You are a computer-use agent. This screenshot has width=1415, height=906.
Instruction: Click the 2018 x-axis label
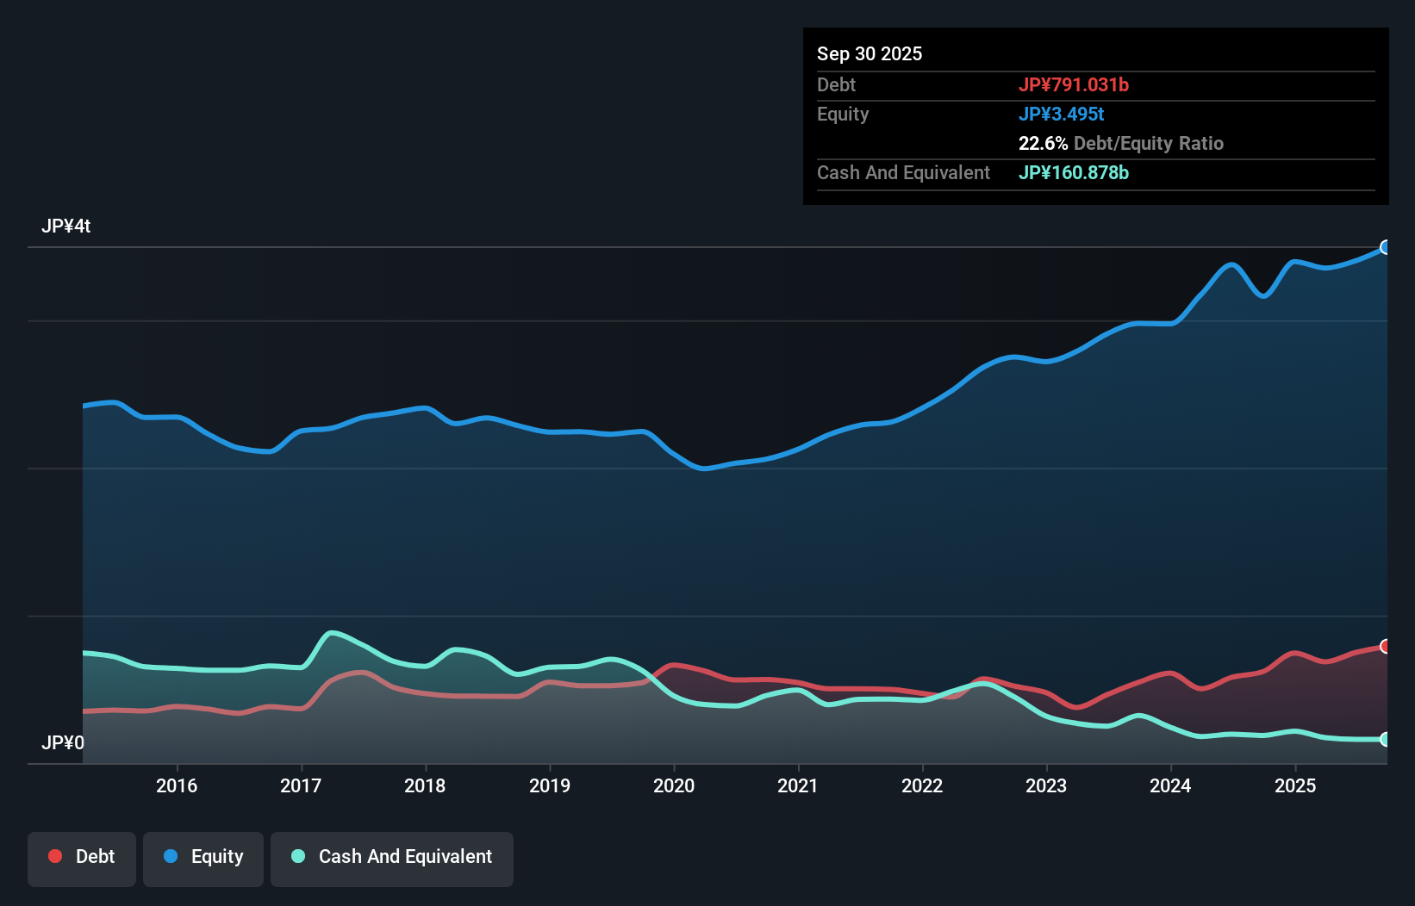click(425, 785)
